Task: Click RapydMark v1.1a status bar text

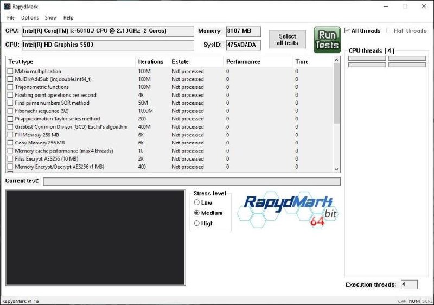Action: coord(21,301)
